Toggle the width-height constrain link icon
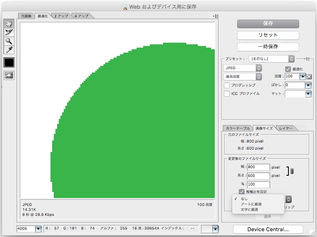 tap(292, 171)
